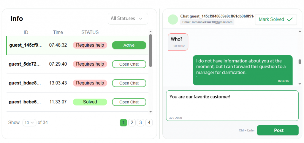Go to page 2 of the list
This screenshot has height=143, width=304.
[132, 123]
